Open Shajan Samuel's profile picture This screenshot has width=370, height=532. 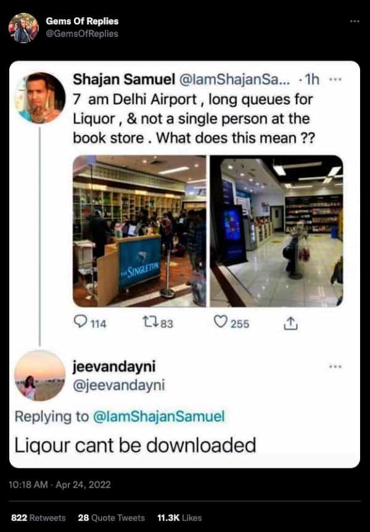point(39,98)
